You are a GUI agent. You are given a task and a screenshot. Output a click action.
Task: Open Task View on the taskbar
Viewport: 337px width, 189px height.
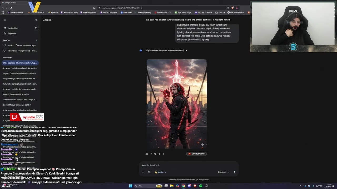click(x=166, y=186)
